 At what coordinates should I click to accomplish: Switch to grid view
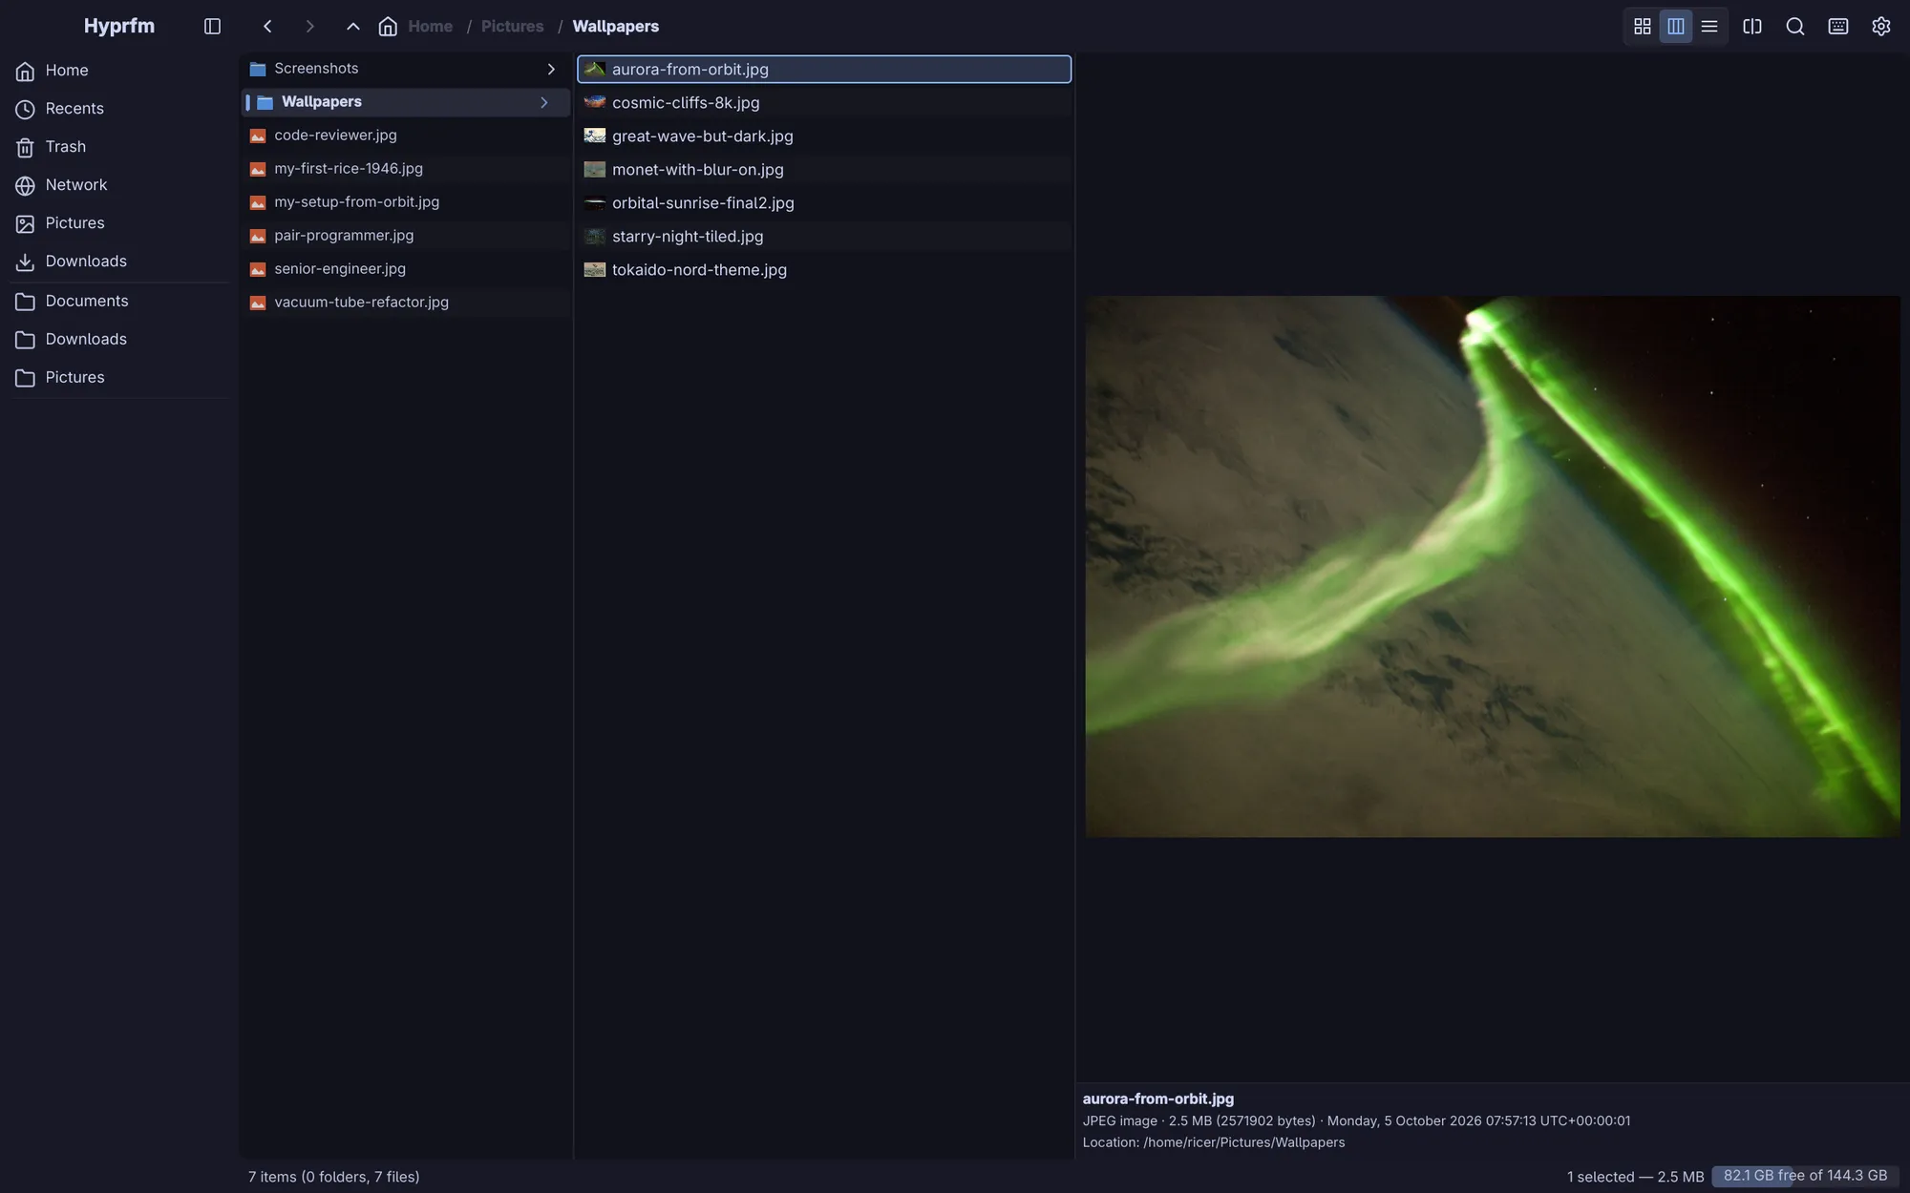pyautogui.click(x=1643, y=27)
